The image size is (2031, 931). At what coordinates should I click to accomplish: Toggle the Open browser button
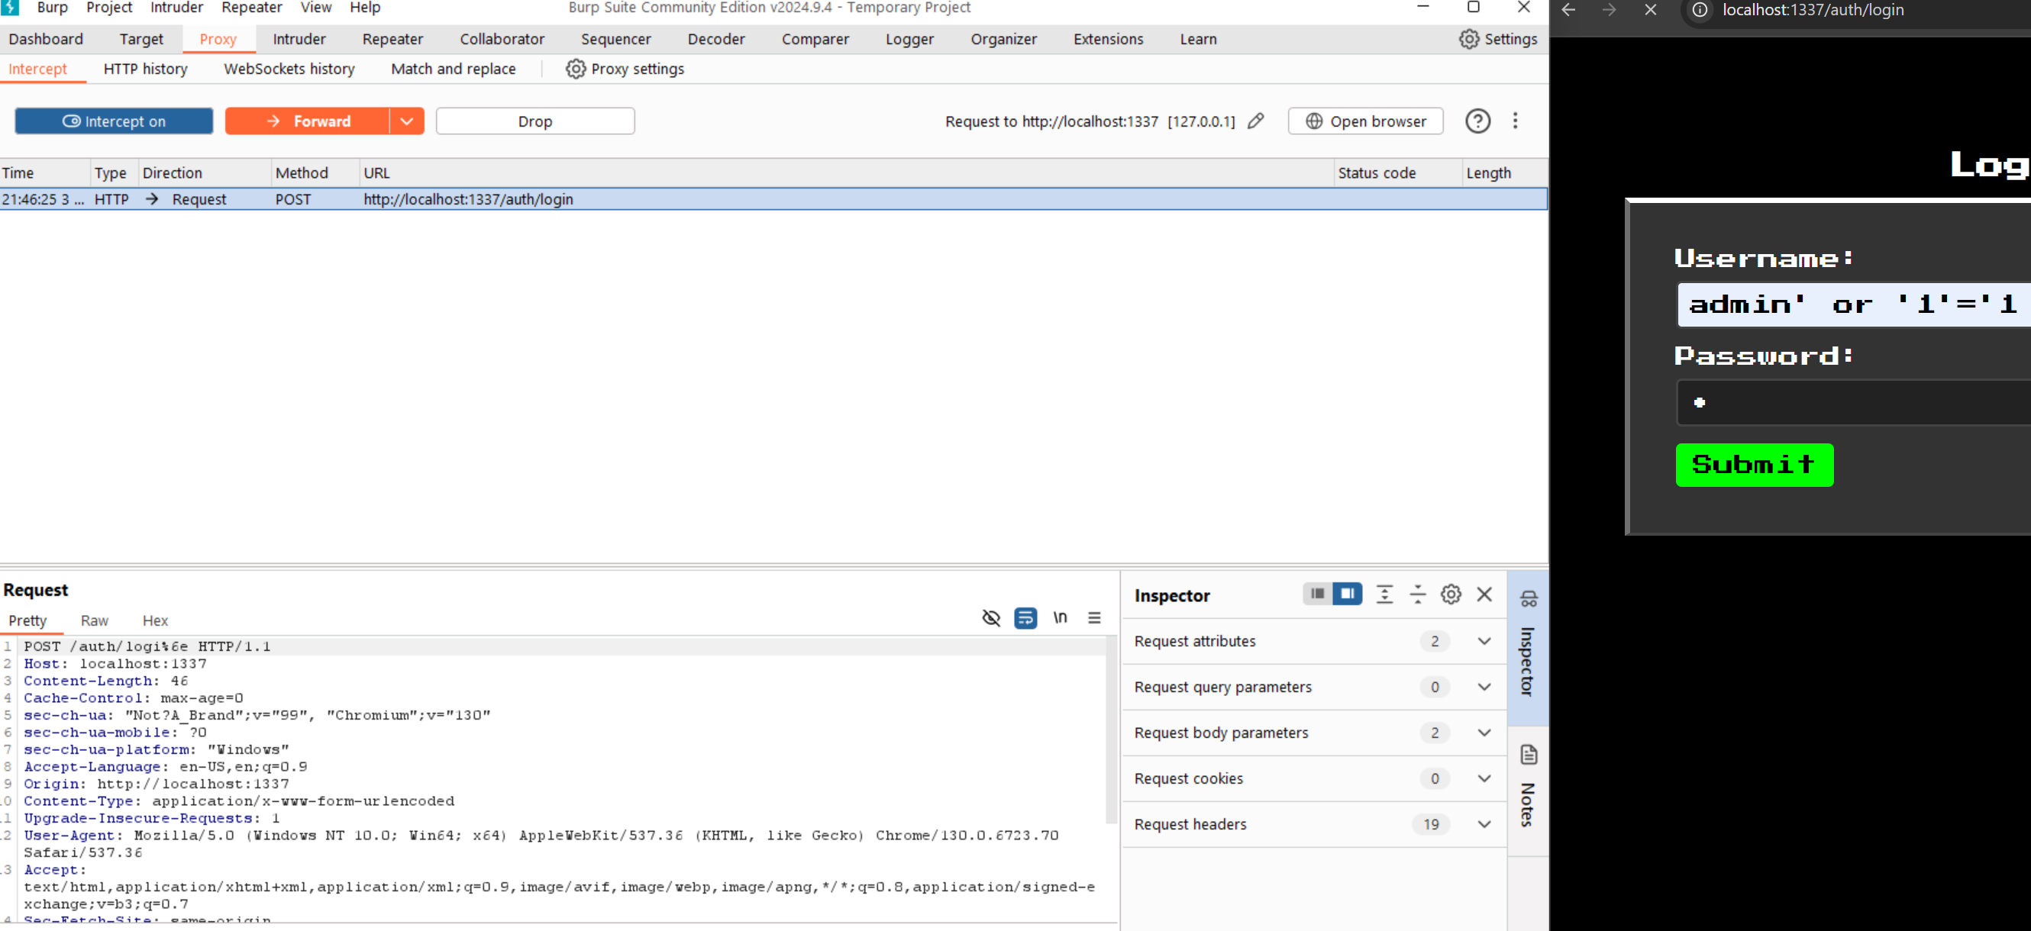point(1367,121)
